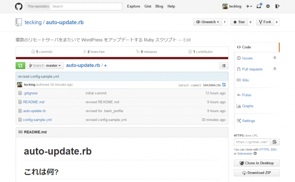Click the Star count number
Screen dimensions: 295x182
[250, 22]
